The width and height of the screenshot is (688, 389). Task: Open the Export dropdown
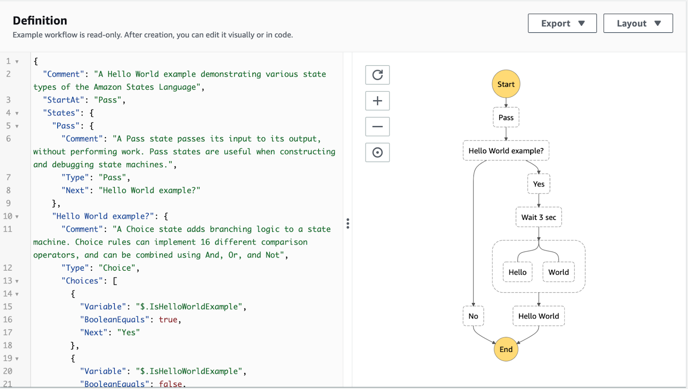click(562, 23)
